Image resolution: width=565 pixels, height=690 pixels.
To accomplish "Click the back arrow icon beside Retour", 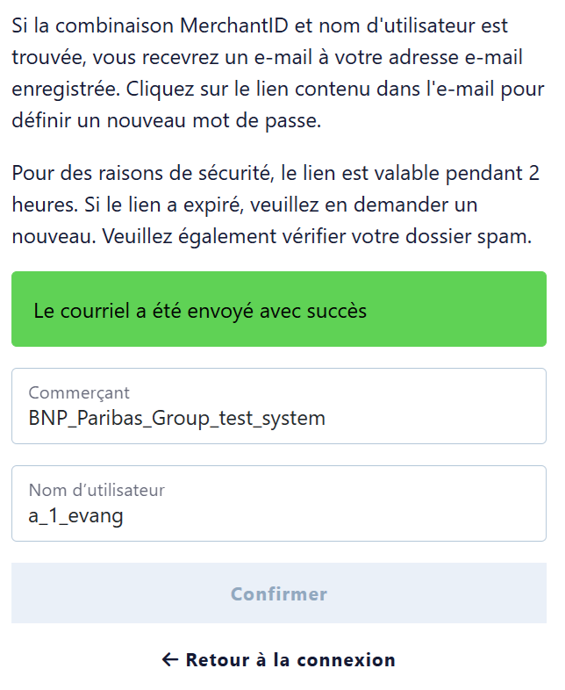I will coord(170,660).
